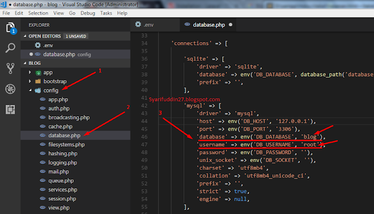Click gear icon beside .env in Open Editors

pos(38,45)
